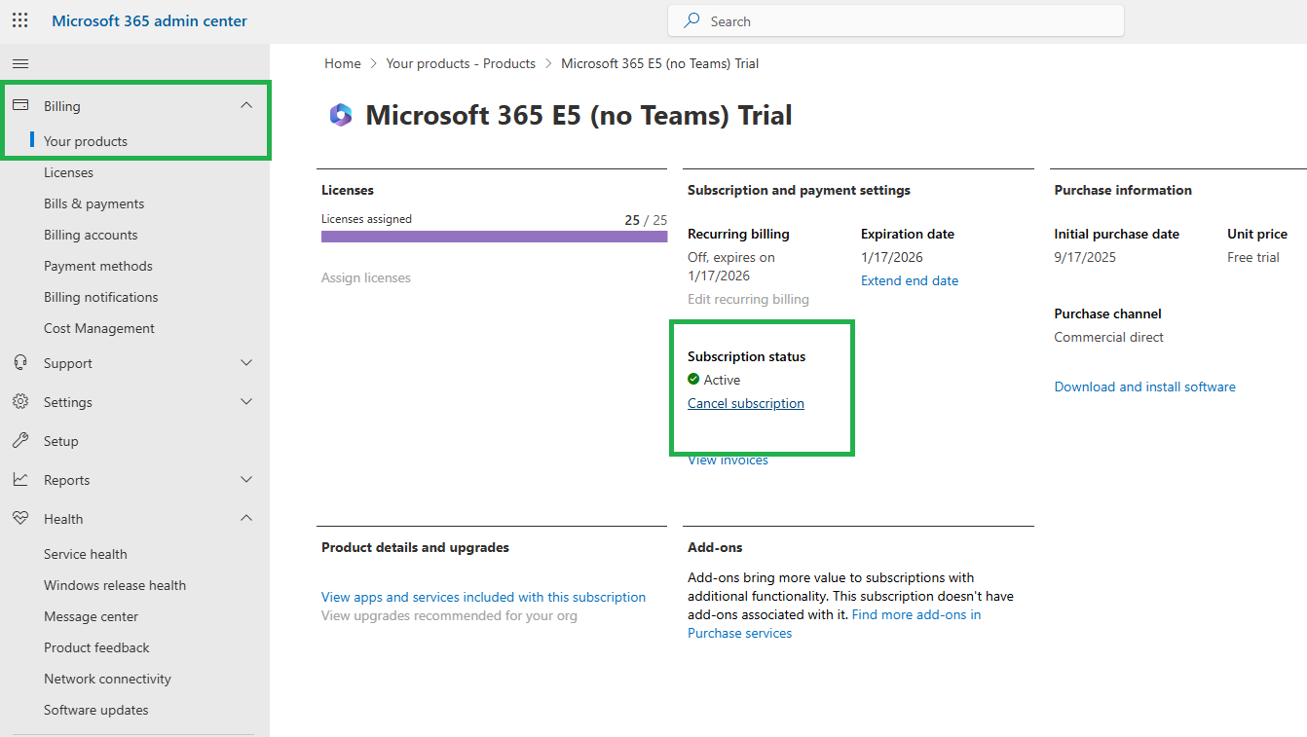Click the Settings gear icon
Image resolution: width=1307 pixels, height=737 pixels.
[21, 401]
